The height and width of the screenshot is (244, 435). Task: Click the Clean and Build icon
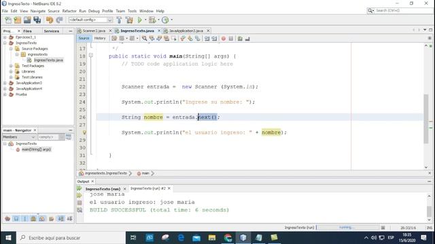tap(129, 20)
